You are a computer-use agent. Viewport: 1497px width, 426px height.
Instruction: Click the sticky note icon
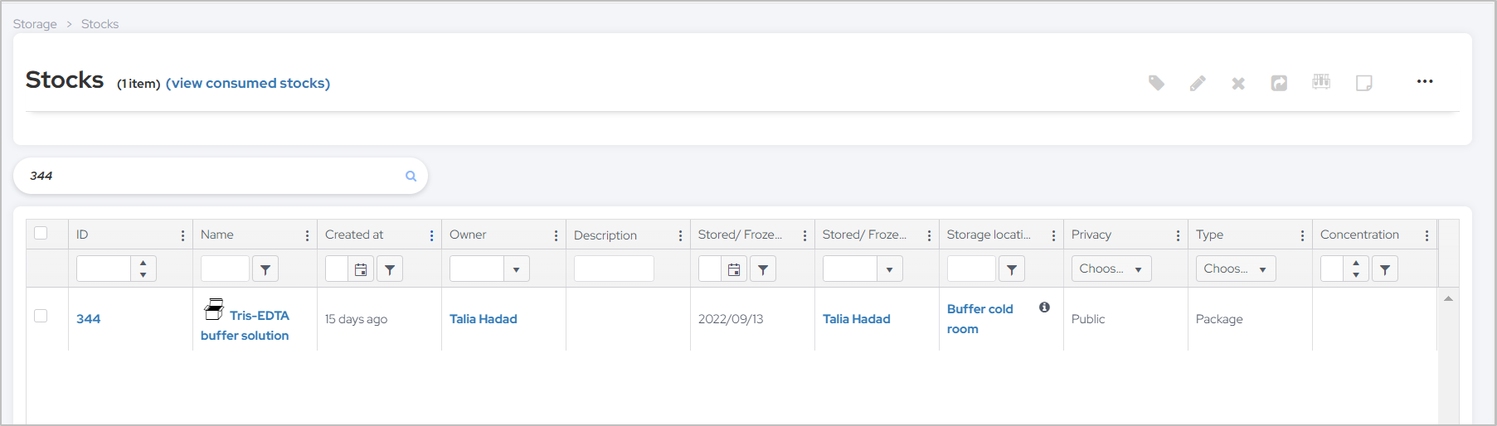pos(1363,83)
